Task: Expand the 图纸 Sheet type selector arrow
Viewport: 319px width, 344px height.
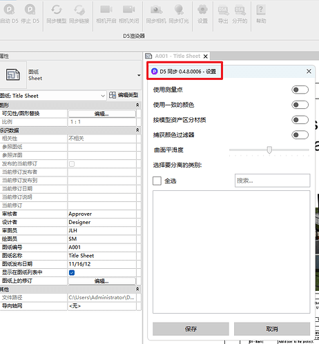Action: pyautogui.click(x=139, y=75)
